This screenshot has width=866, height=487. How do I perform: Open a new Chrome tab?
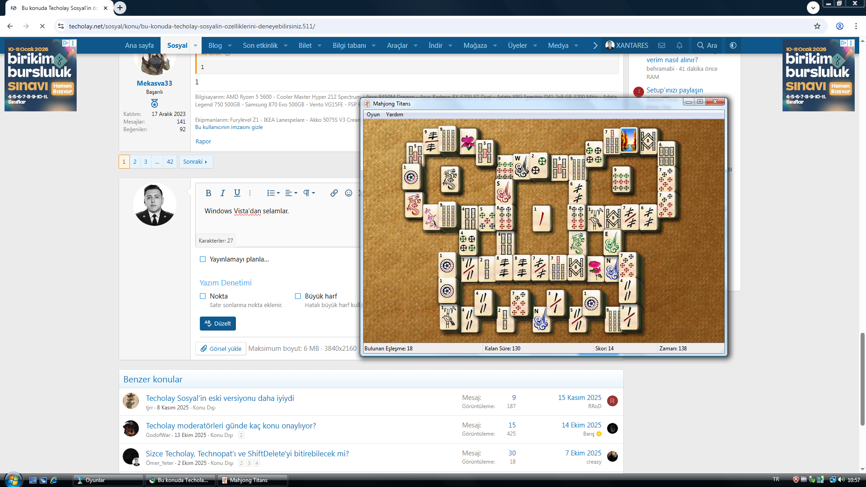point(120,8)
